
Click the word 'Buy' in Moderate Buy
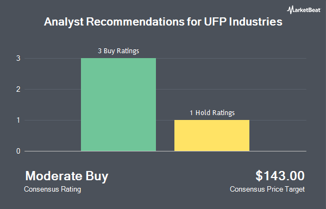coord(97,176)
